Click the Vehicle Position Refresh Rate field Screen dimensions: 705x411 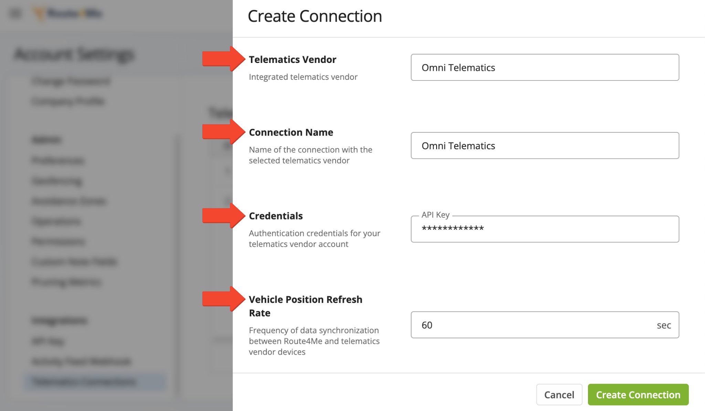click(545, 325)
